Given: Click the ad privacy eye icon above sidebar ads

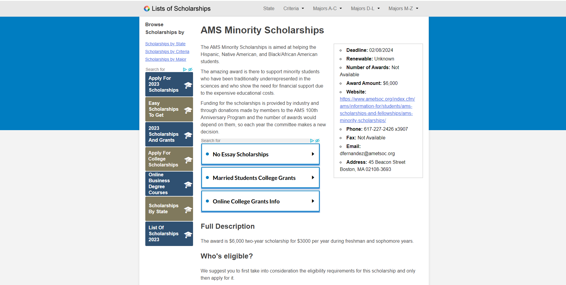Looking at the screenshot, I should tap(190, 69).
